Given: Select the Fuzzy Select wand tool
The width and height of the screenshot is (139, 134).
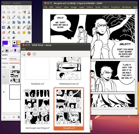Looking at the screenshot, I should point(19,12).
